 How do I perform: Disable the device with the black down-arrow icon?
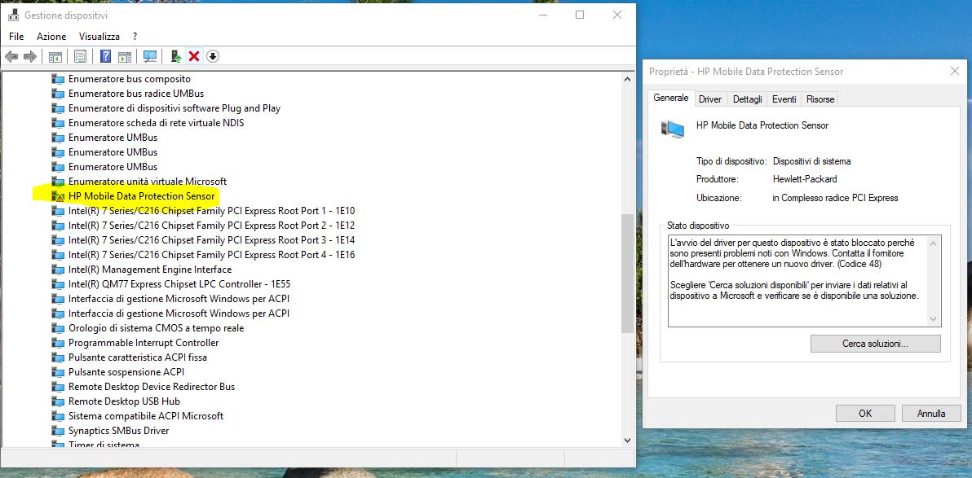pyautogui.click(x=213, y=56)
